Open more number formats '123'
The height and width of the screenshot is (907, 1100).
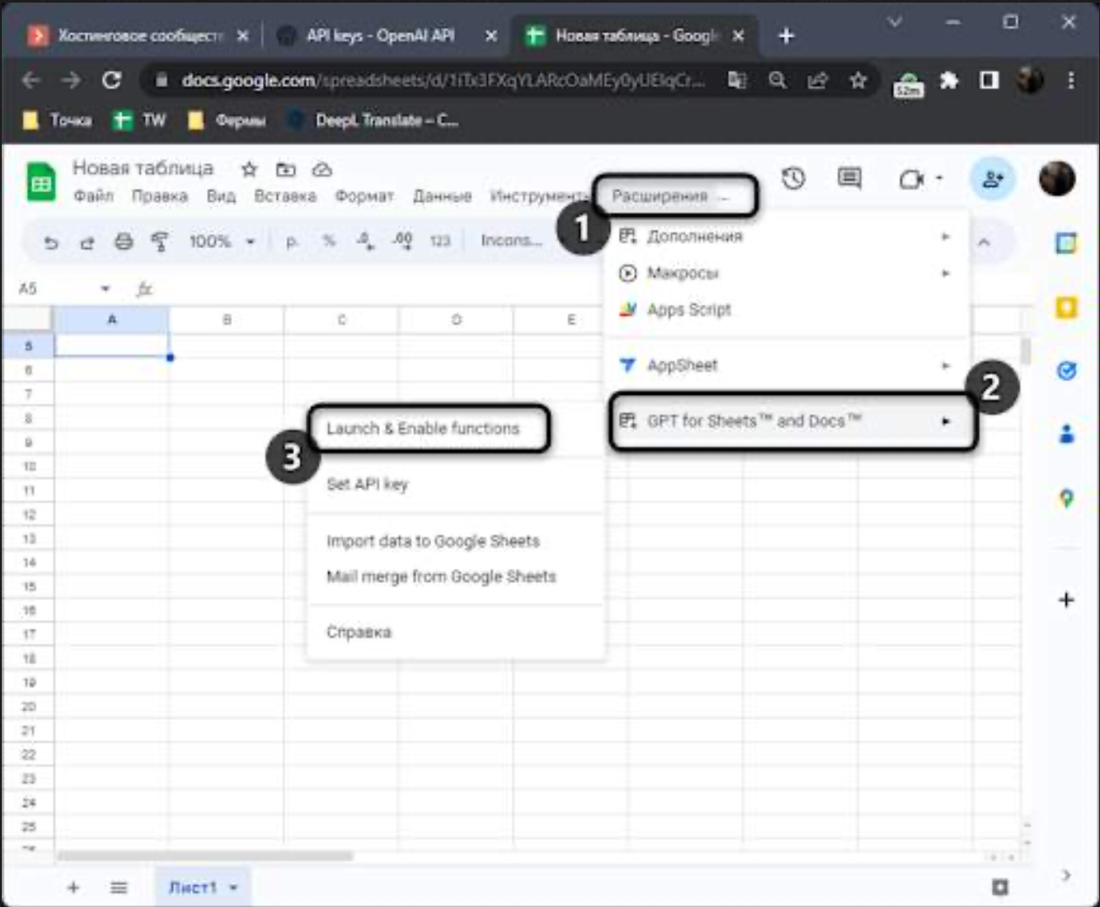pos(440,240)
